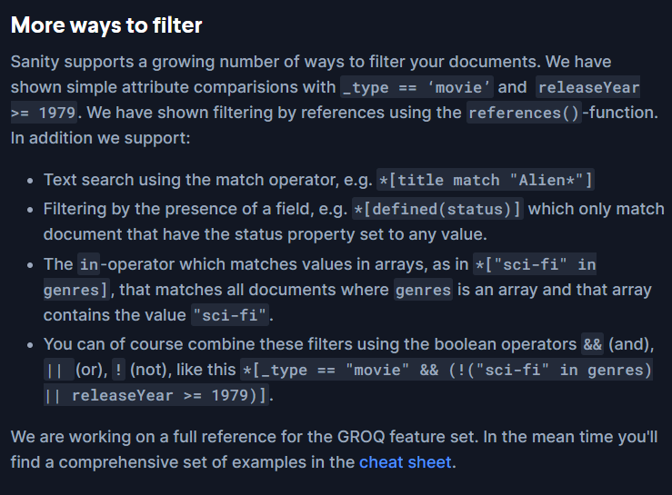Click the sentence "In addition we support:"
672x495 pixels.
click(x=100, y=138)
